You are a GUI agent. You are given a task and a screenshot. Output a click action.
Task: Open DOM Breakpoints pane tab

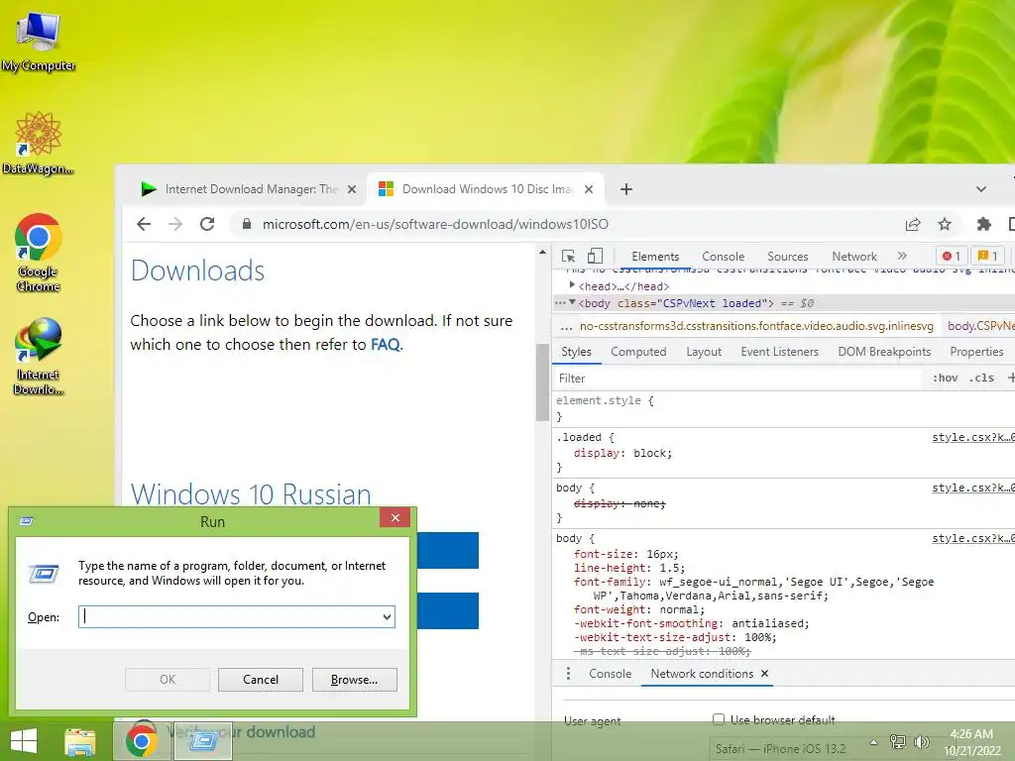pos(884,352)
